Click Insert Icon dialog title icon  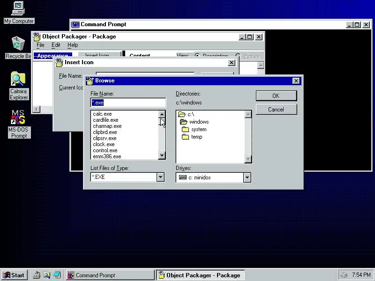(60, 62)
